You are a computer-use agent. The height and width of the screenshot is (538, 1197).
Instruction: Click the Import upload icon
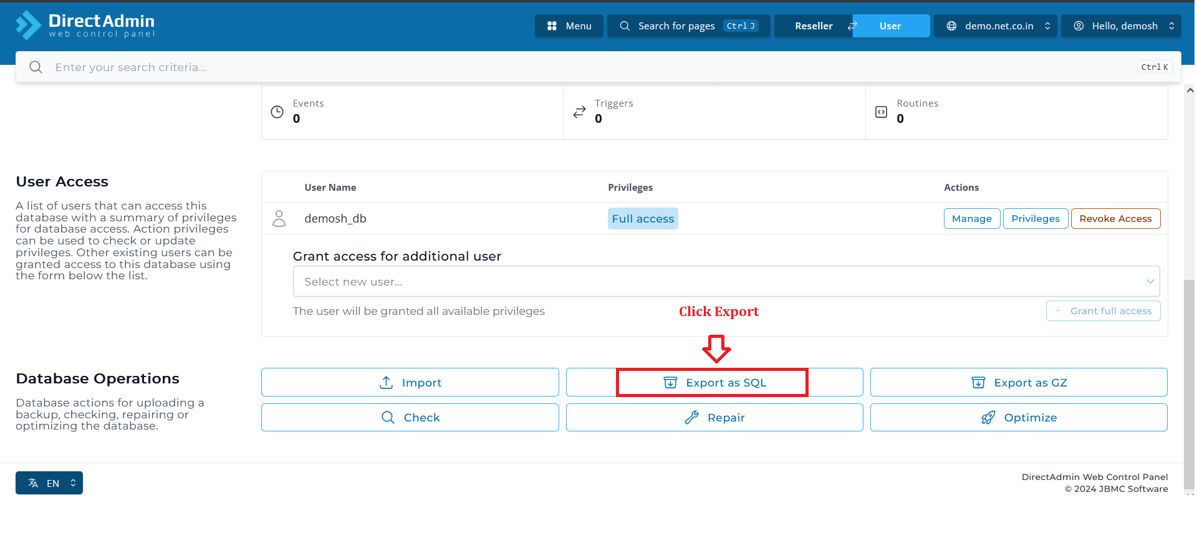point(387,382)
